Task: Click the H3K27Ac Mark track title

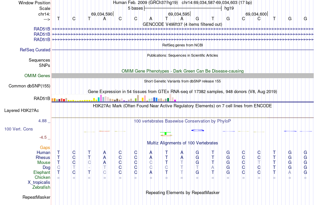Action: click(x=182, y=106)
